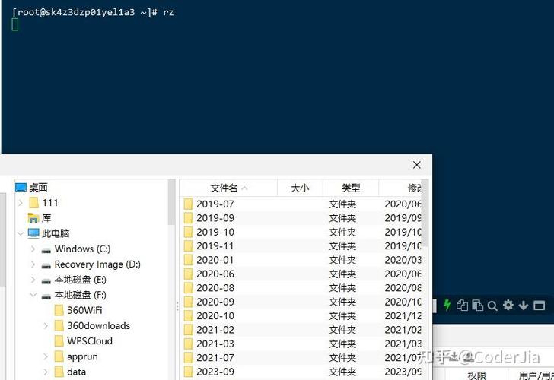The image size is (554, 380).
Task: Select the 2020-06 folder name
Action: click(215, 274)
